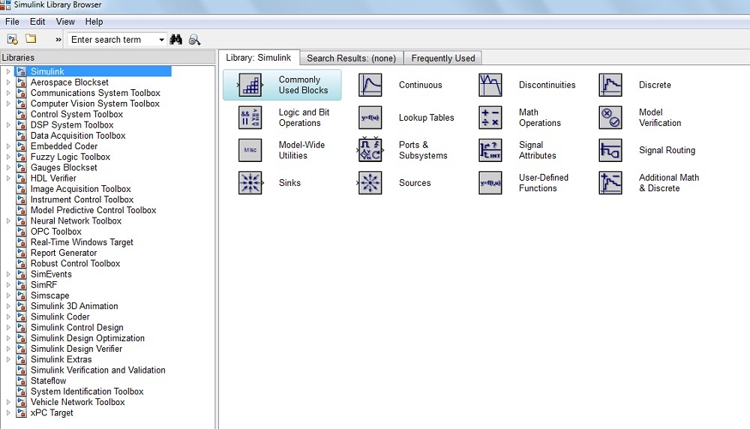Click the Model Verification icon
Screen dimensions: 750x429
point(610,118)
